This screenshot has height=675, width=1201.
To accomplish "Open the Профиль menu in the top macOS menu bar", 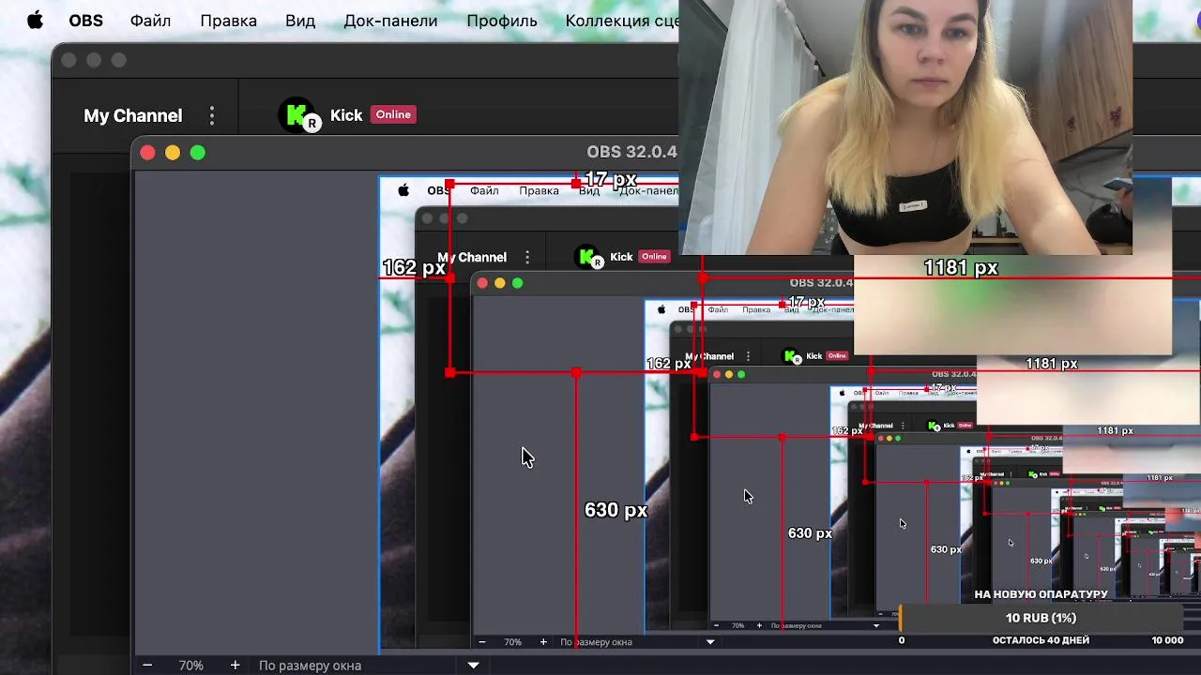I will tap(502, 21).
